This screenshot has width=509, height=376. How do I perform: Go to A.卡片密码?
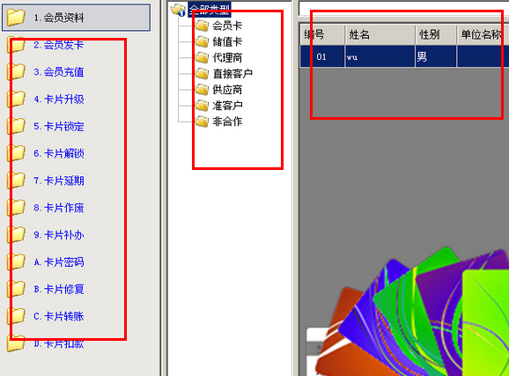click(59, 262)
